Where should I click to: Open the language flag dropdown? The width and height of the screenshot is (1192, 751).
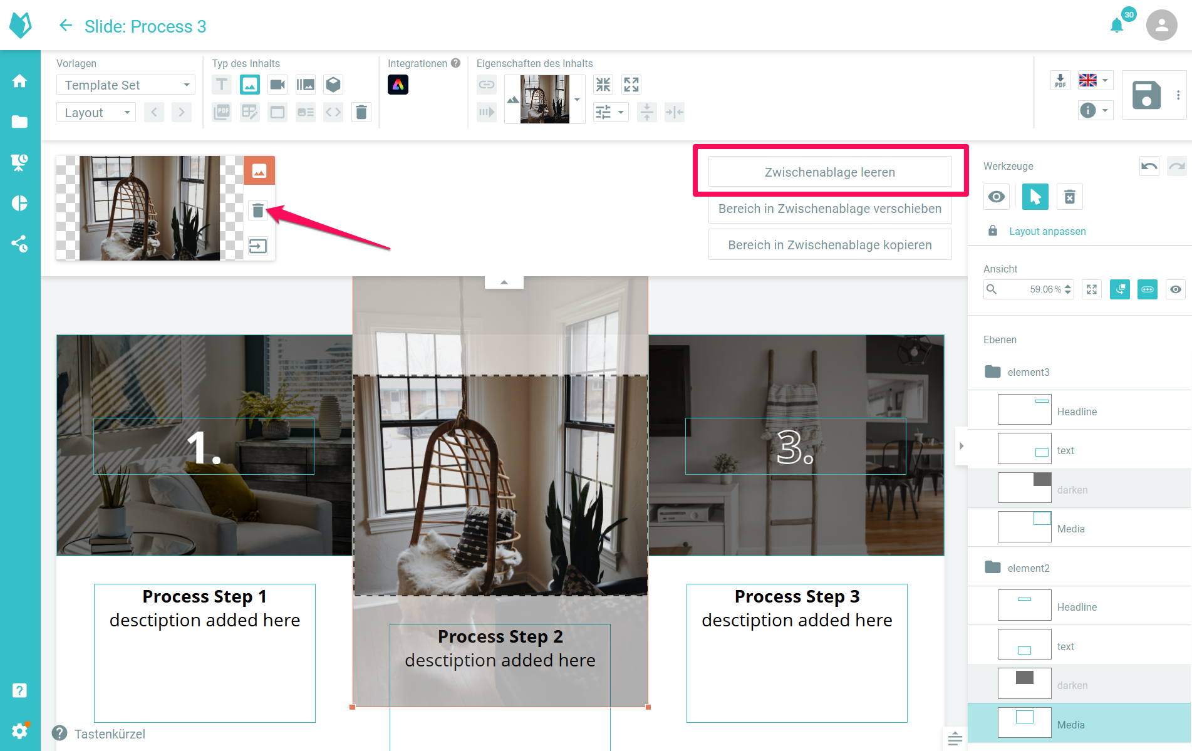[1094, 80]
